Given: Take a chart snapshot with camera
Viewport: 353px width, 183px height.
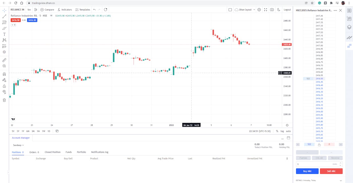Looking at the screenshot, I should coord(272,10).
